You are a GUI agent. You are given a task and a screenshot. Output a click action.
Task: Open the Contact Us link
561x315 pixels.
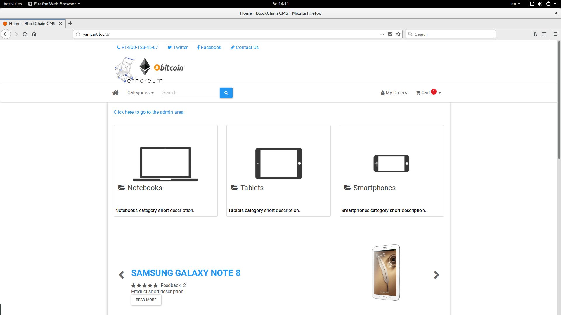244,48
